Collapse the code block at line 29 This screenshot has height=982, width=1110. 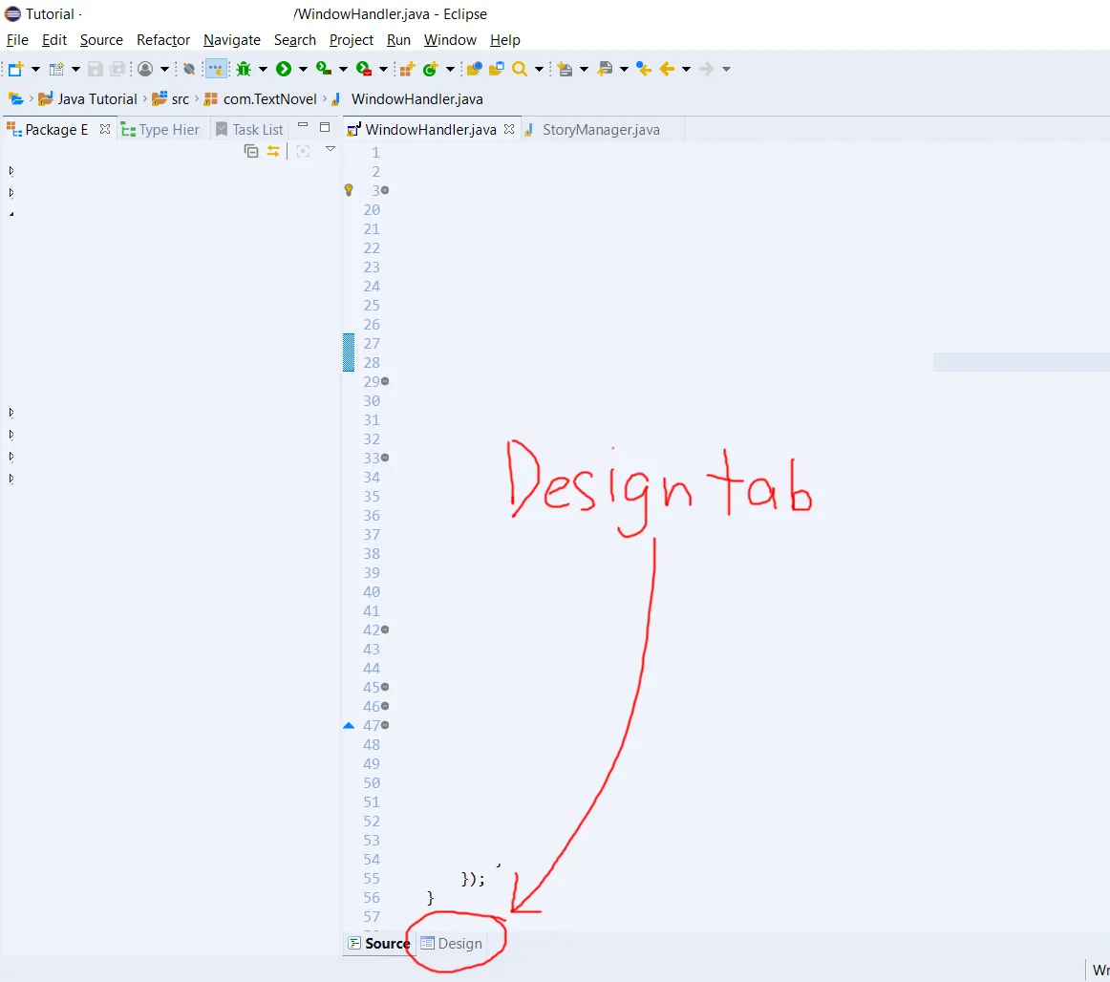[x=385, y=381]
